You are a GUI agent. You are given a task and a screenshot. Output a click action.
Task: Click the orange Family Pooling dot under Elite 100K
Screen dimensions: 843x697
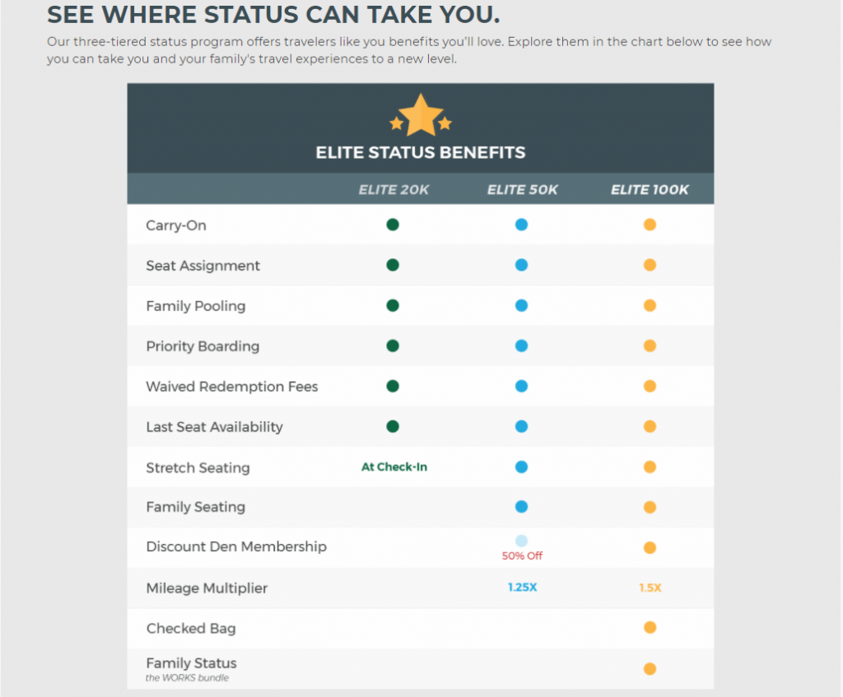(x=650, y=306)
